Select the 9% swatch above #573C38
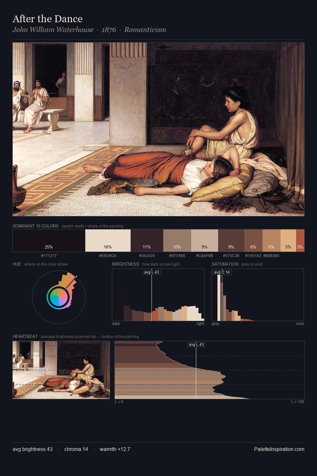This screenshot has width=317, height=476. point(231,241)
